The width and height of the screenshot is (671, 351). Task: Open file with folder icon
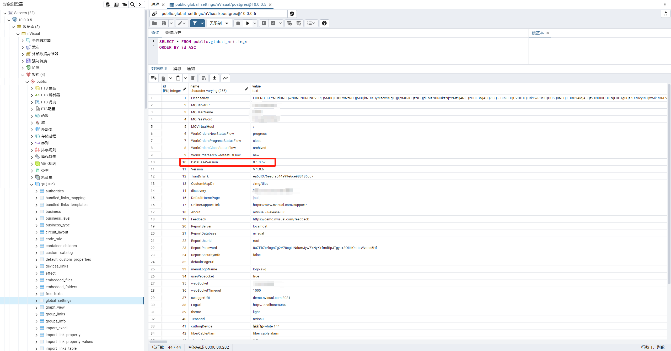click(x=154, y=23)
